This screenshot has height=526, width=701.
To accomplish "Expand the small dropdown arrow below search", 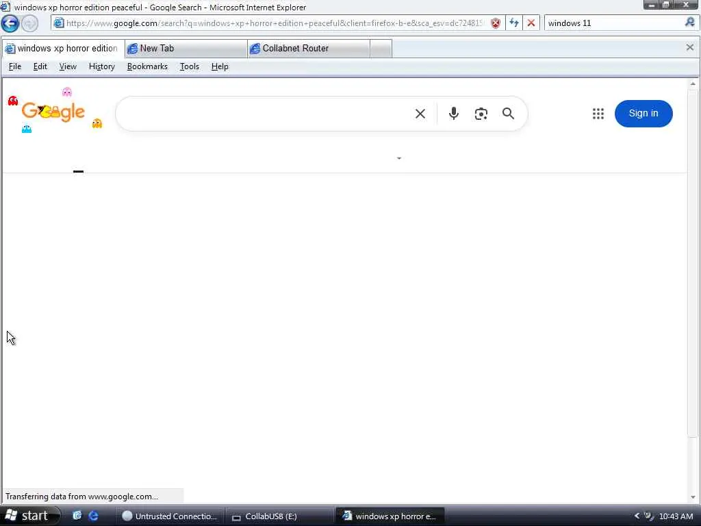I will click(x=399, y=158).
